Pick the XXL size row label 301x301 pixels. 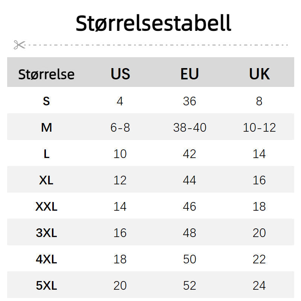(x=46, y=207)
